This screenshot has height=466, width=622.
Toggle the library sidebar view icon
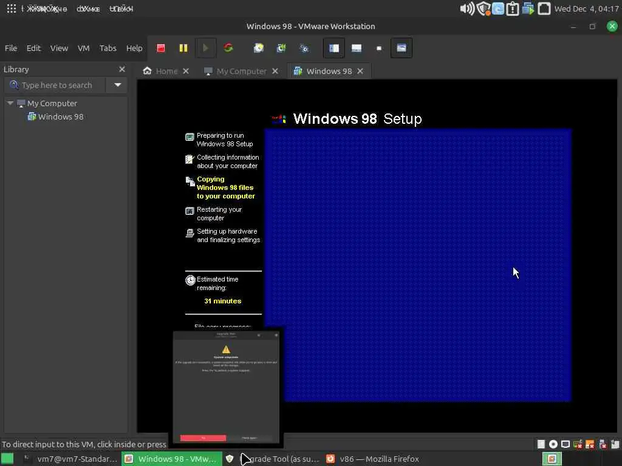pyautogui.click(x=334, y=48)
